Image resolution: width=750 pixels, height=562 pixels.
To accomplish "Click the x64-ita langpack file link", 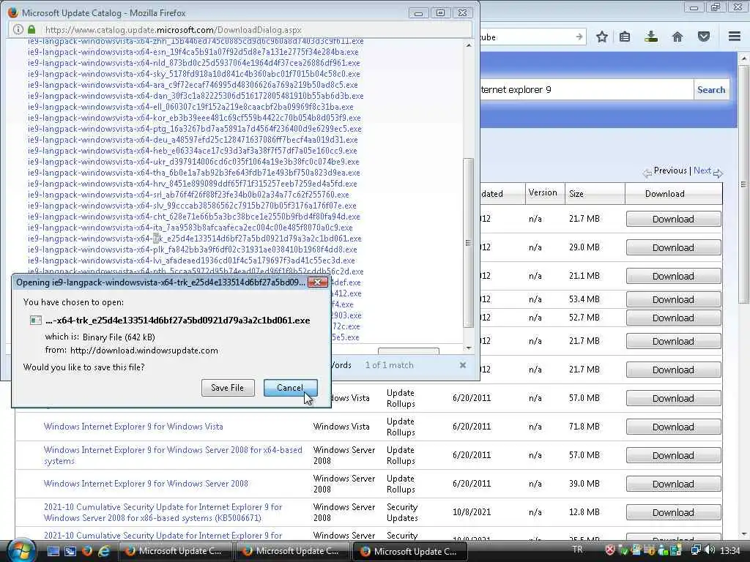I will pyautogui.click(x=190, y=228).
